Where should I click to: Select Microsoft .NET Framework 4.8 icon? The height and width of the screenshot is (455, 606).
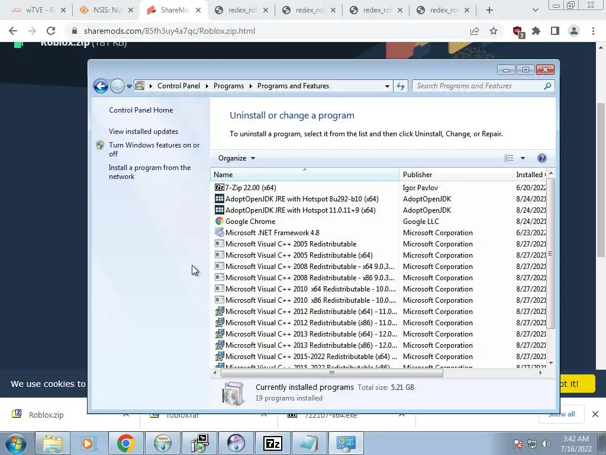219,232
